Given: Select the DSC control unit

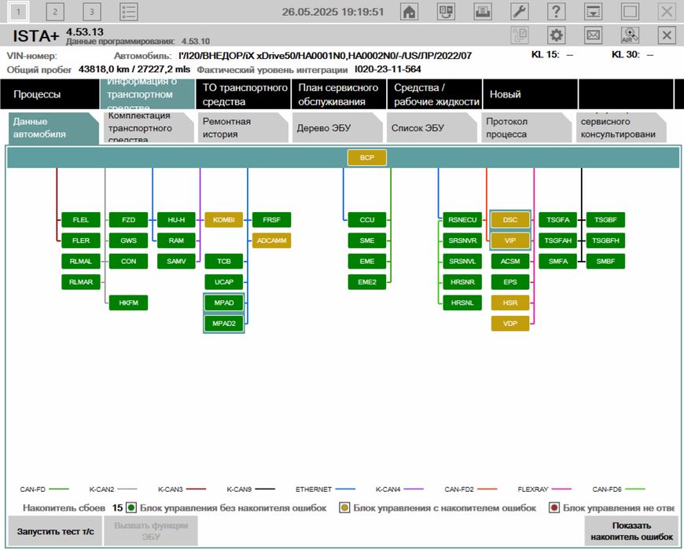Looking at the screenshot, I should click(x=510, y=220).
